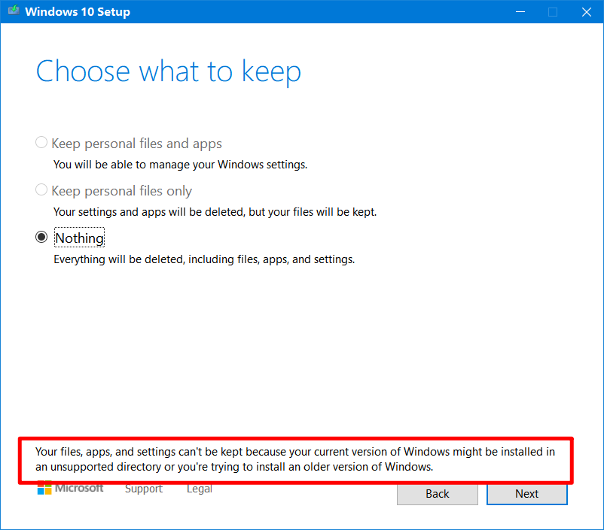
Task: Click the greyed-out maximize button
Action: 553,12
